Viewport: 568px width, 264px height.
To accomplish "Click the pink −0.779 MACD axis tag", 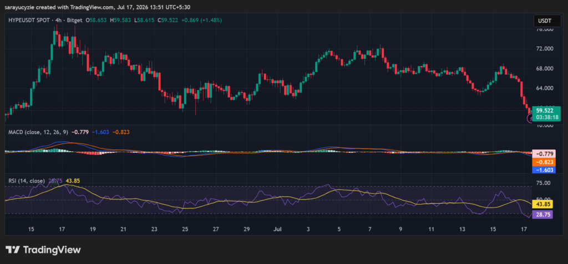I will pyautogui.click(x=542, y=153).
